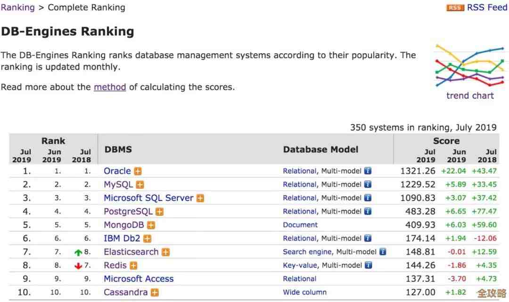Click the plus icon beside PostgreSQL

pyautogui.click(x=160, y=212)
